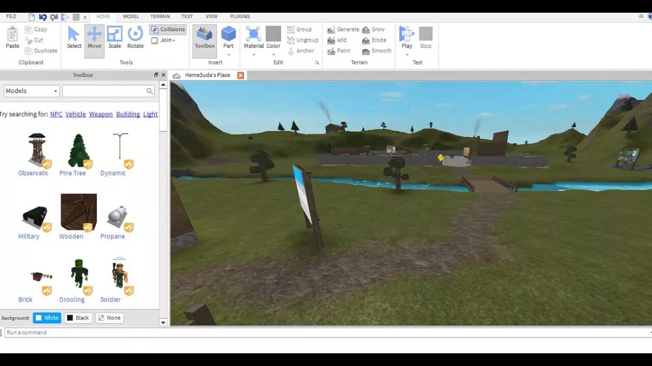
Task: Expand the Part dropdown arrow
Action: click(228, 54)
